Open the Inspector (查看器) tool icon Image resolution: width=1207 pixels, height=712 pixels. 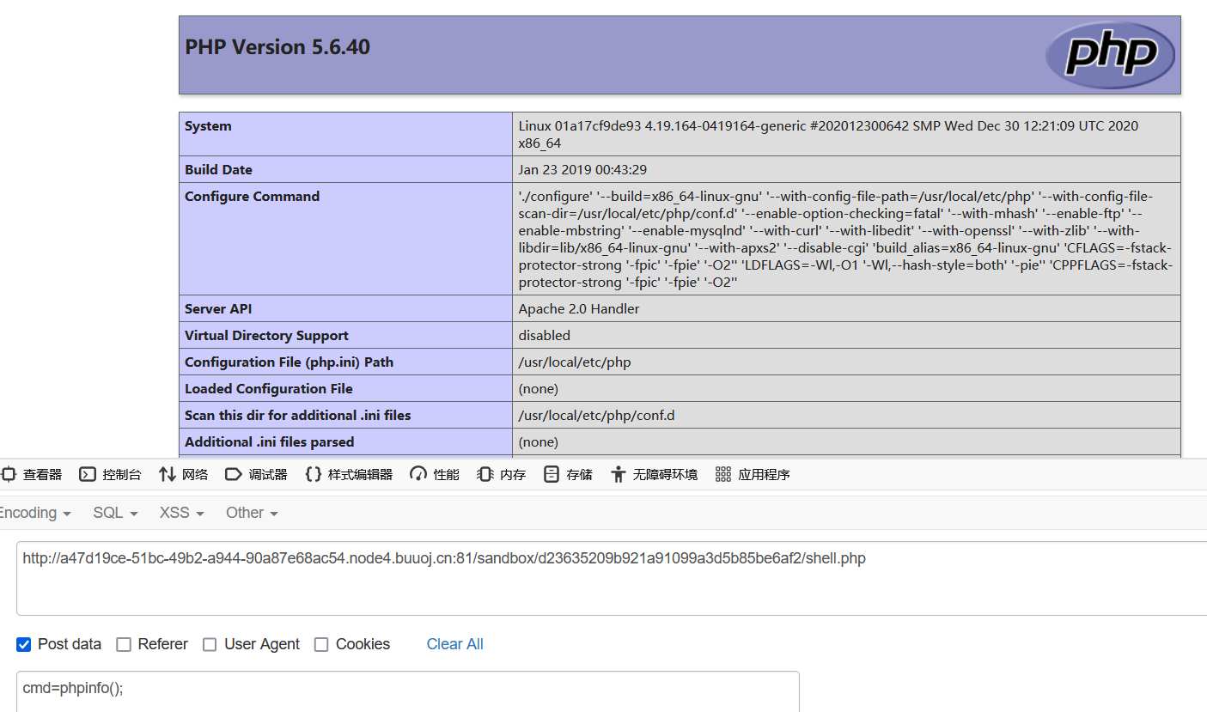pos(9,474)
